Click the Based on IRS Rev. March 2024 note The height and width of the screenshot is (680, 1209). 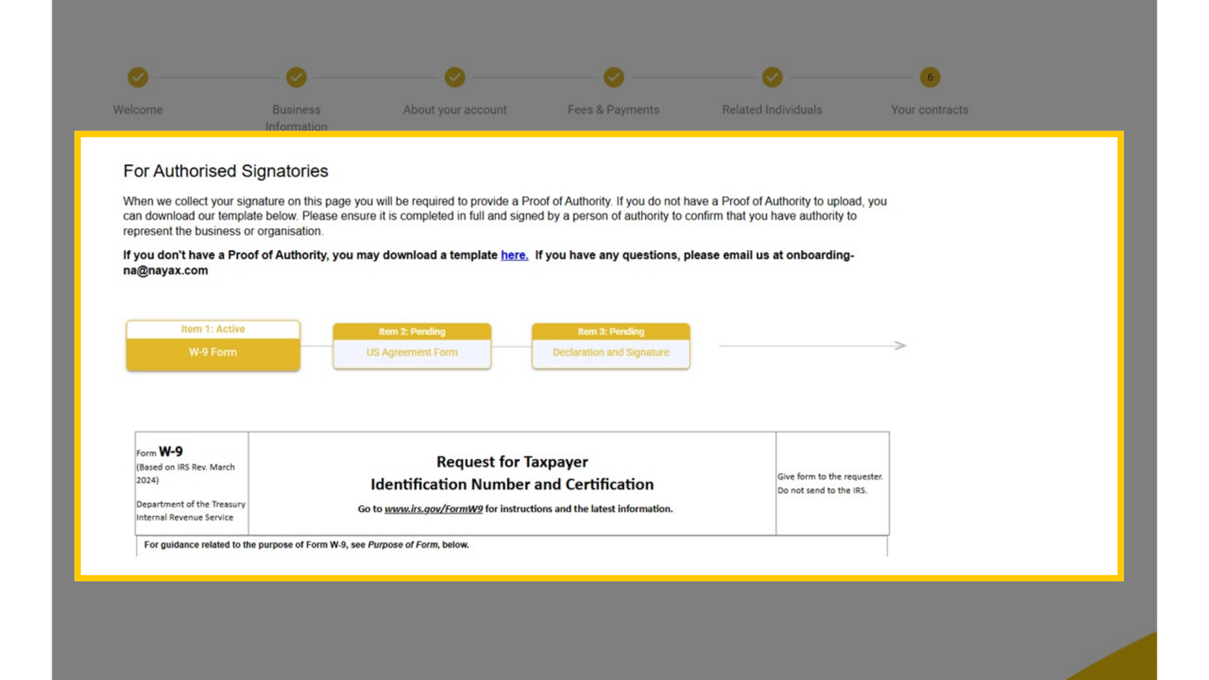coord(186,473)
